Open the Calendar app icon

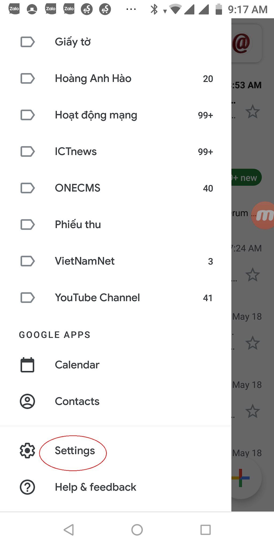27,365
